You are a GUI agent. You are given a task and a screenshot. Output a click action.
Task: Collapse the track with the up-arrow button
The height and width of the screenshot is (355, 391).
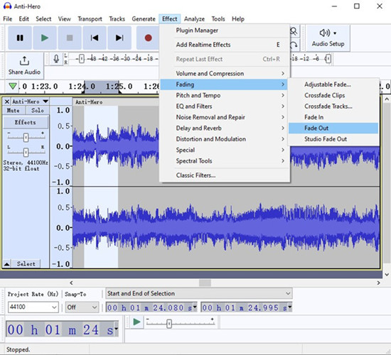pyautogui.click(x=6, y=264)
